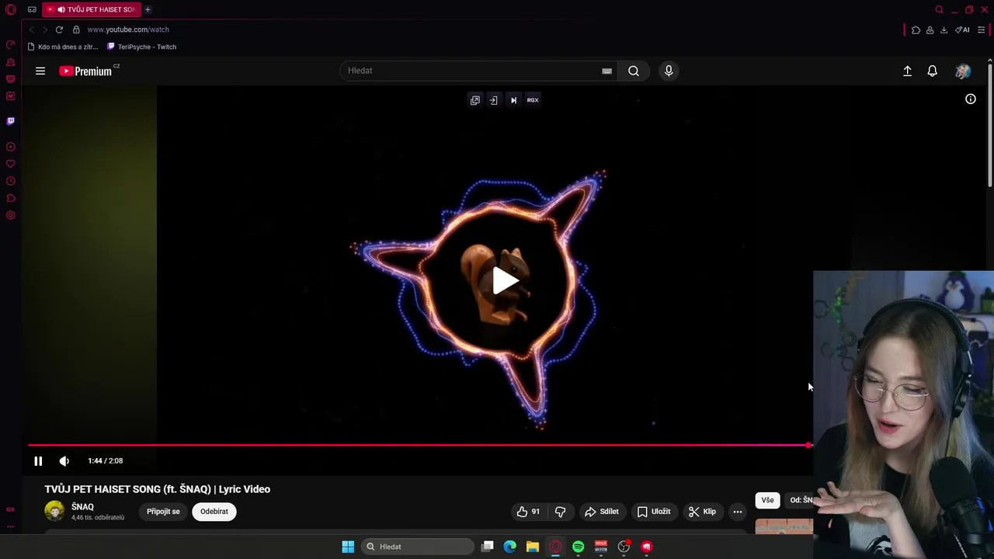
Task: Open Spotify from taskbar
Action: pyautogui.click(x=578, y=547)
